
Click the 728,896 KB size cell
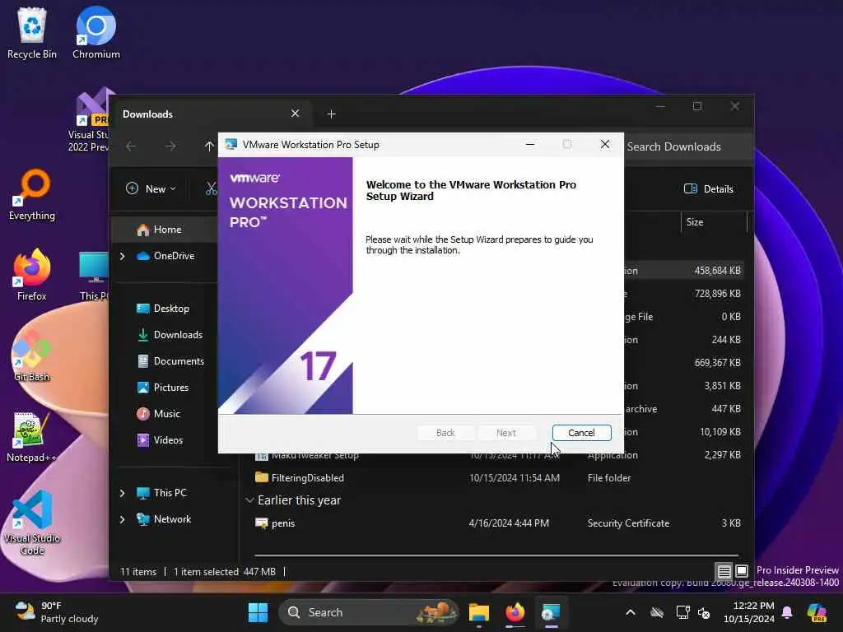point(717,294)
